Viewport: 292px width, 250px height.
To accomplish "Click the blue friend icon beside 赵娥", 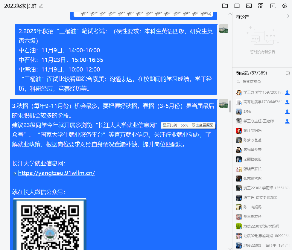I will [287, 112].
